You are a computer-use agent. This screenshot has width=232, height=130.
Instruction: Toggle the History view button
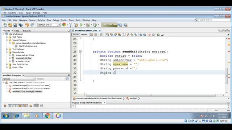84,35
